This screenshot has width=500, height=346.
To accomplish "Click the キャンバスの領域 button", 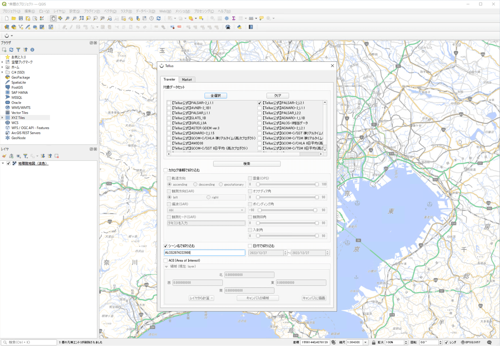I will click(x=258, y=298).
